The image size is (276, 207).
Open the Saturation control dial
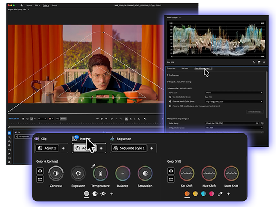pos(145,173)
